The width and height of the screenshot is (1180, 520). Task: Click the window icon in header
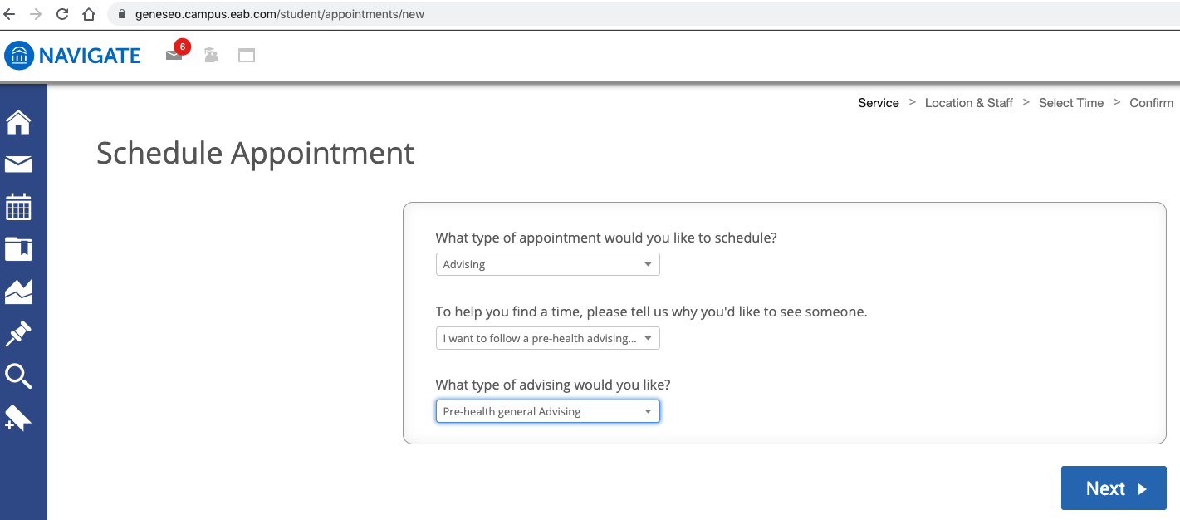247,56
